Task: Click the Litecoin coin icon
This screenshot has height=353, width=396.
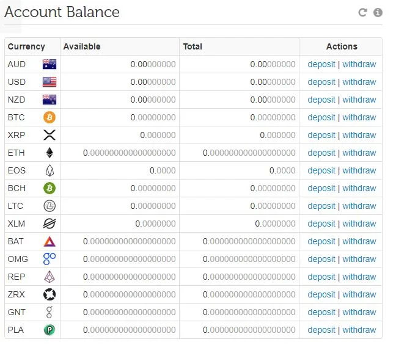Action: pos(50,206)
